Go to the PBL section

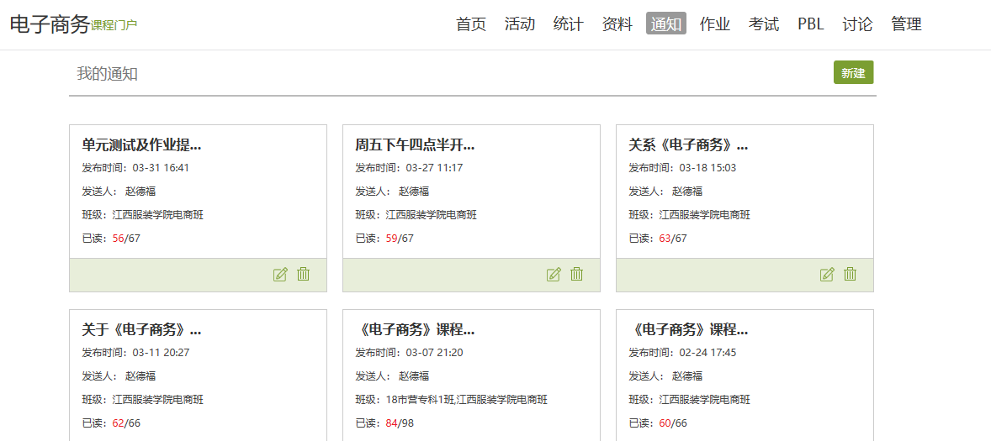tap(811, 24)
